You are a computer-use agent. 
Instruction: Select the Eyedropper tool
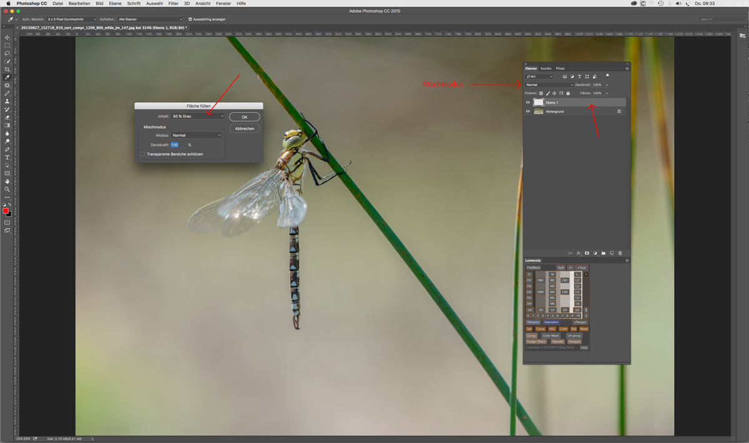click(7, 77)
